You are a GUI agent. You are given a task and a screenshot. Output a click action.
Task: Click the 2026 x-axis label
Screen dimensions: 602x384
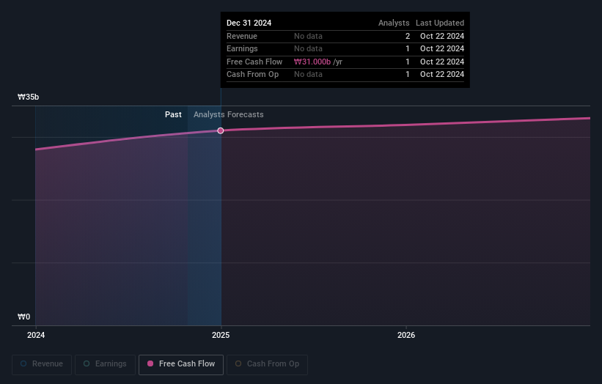pos(406,335)
